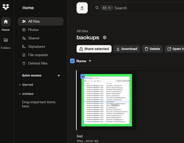This screenshot has height=143, width=184.
Task: Open Signatures in sidebar
Action: [40, 47]
